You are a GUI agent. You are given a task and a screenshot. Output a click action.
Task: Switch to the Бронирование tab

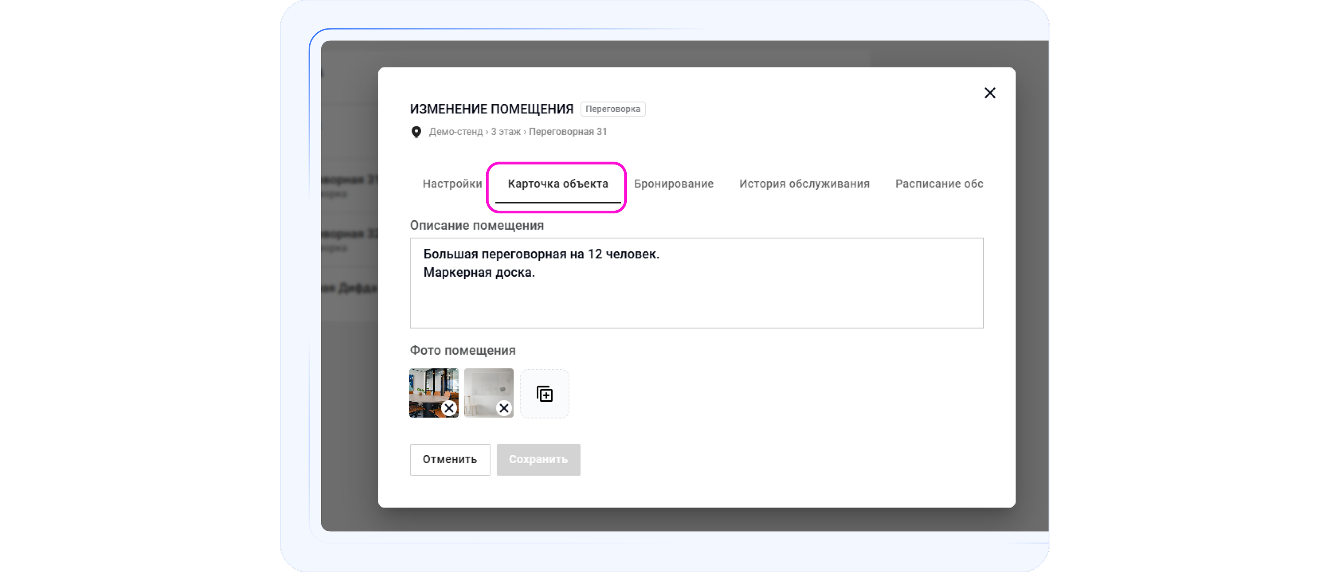[673, 183]
